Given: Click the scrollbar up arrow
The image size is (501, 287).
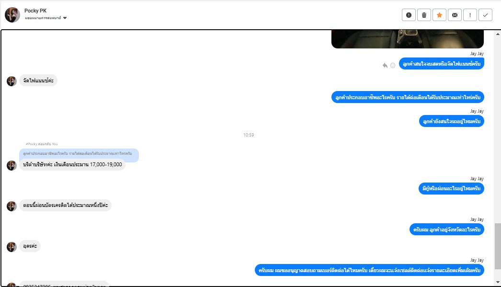Looking at the screenshot, I should pyautogui.click(x=498, y=34).
